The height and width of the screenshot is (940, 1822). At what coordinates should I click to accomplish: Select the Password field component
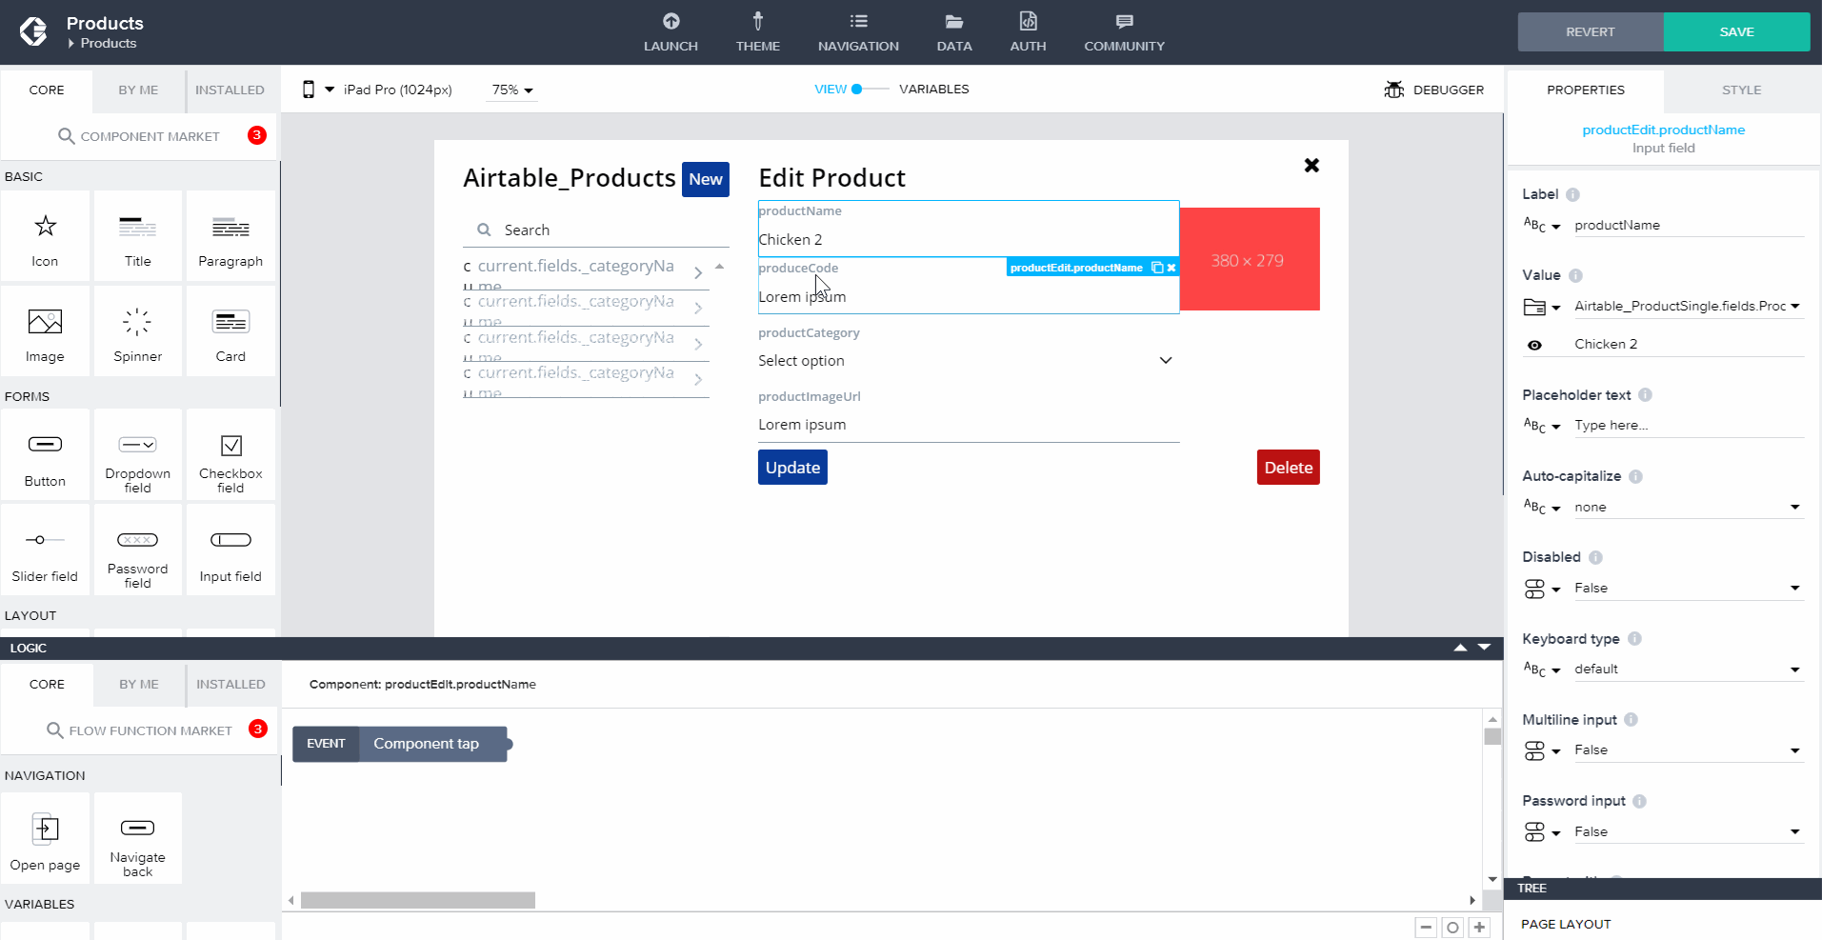coord(138,550)
